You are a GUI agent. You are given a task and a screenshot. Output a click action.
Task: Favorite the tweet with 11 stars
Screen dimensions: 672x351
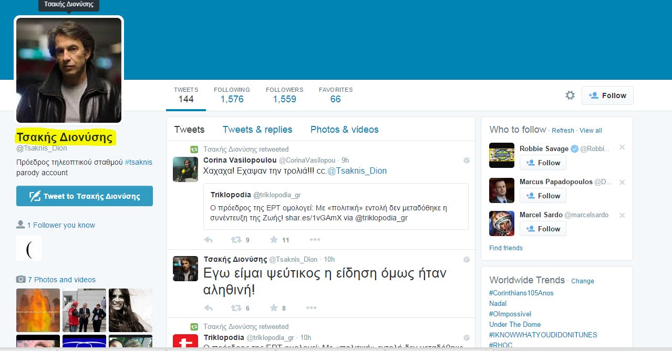(274, 240)
